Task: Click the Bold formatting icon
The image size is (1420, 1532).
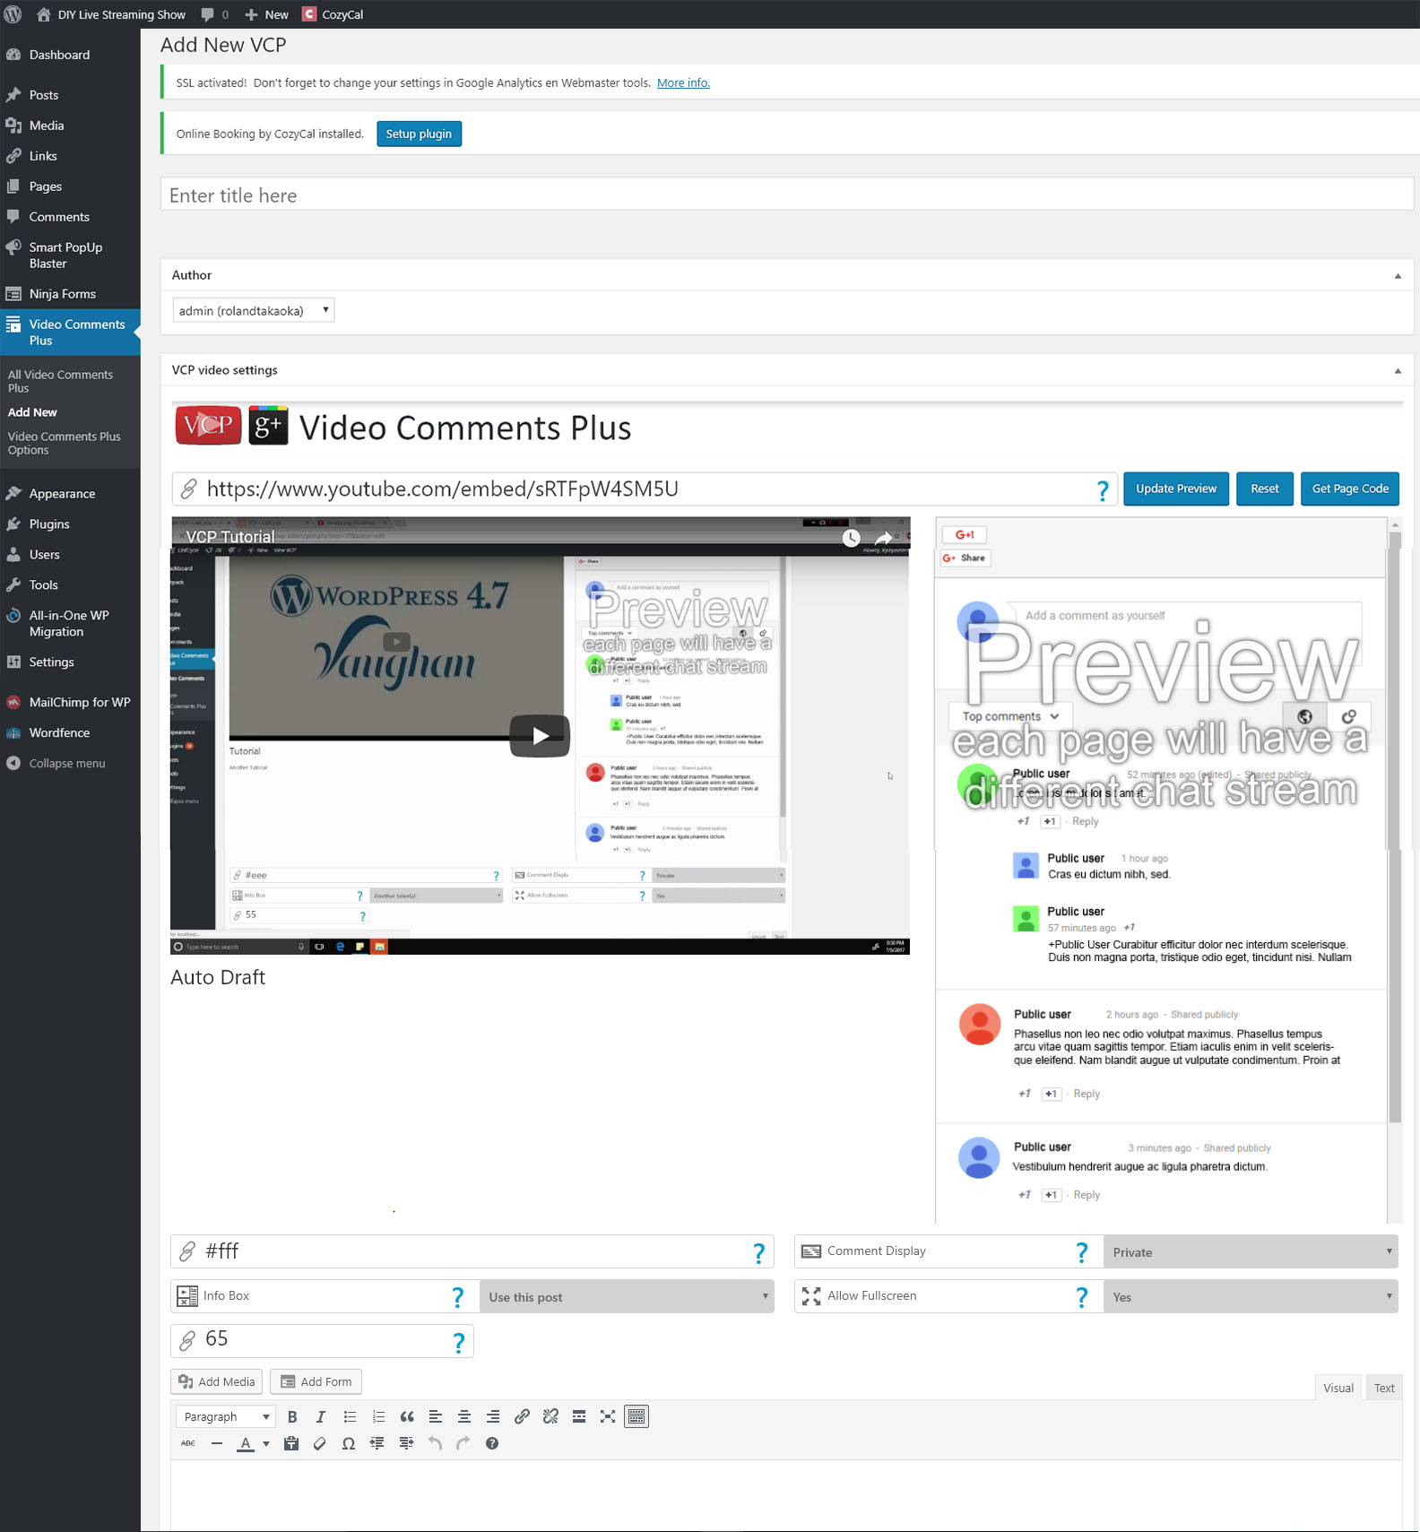Action: point(292,1416)
